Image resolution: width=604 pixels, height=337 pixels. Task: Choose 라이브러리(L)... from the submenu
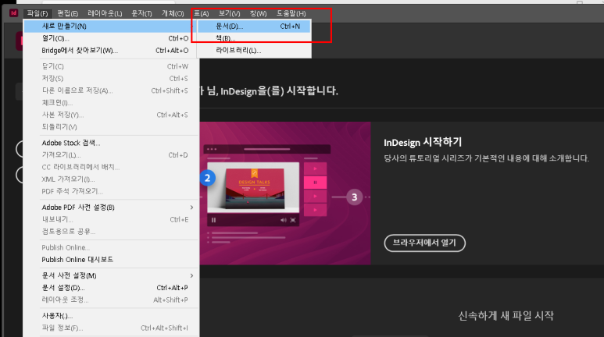[x=254, y=51]
